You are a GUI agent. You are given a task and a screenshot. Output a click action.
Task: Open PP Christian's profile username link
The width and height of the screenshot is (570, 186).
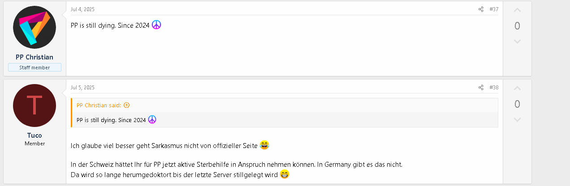35,57
